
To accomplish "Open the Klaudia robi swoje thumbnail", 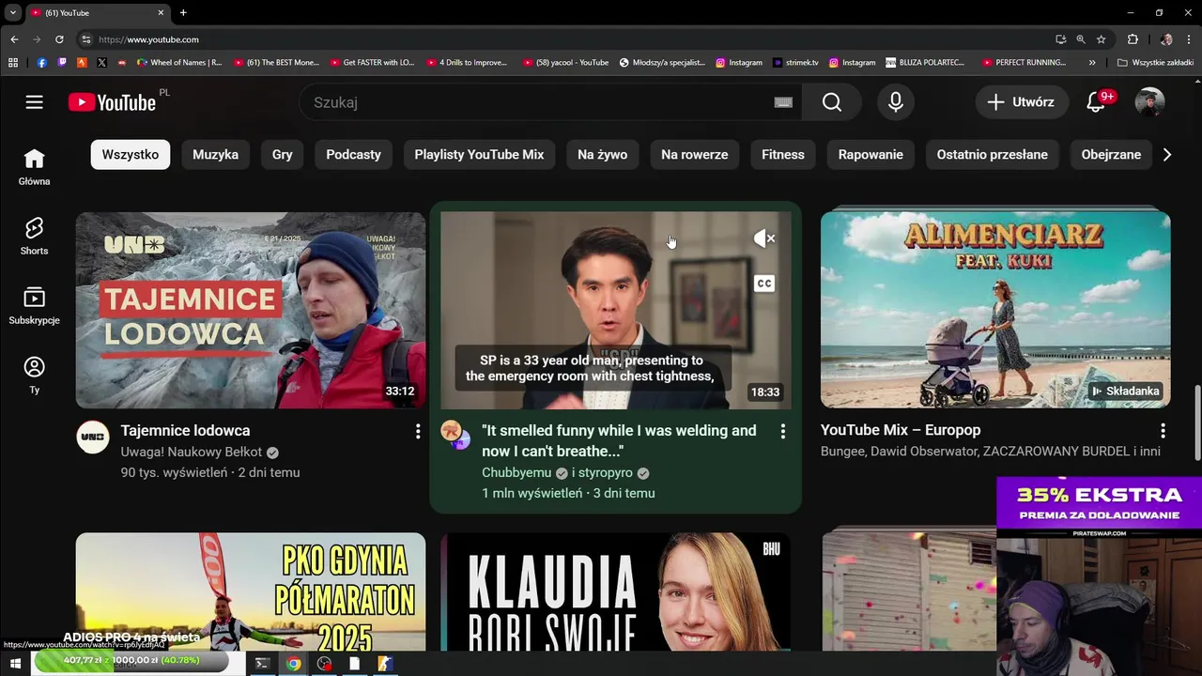I will click(x=615, y=591).
